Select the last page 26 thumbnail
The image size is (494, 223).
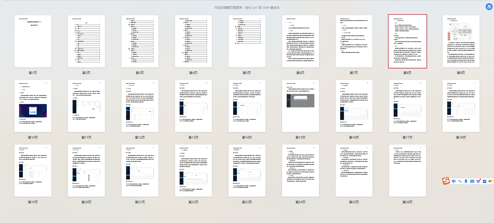(407, 171)
